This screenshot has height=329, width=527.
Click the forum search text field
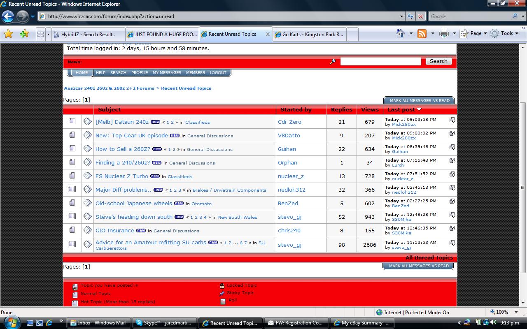pos(380,61)
